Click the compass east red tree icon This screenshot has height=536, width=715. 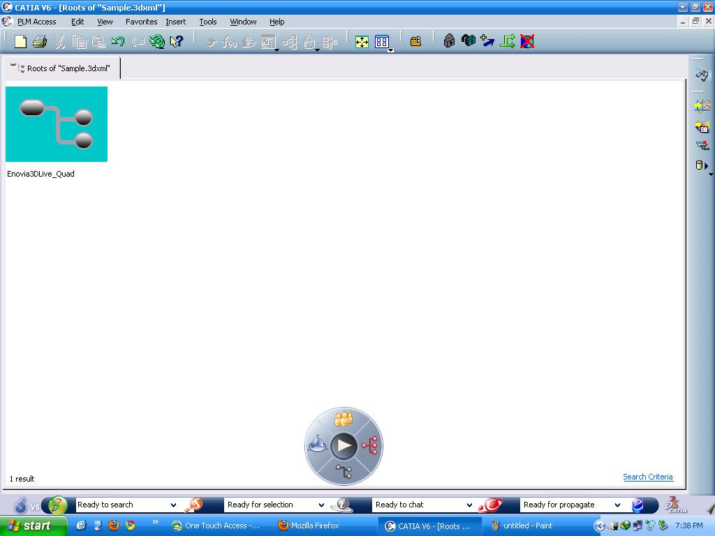pyautogui.click(x=370, y=445)
